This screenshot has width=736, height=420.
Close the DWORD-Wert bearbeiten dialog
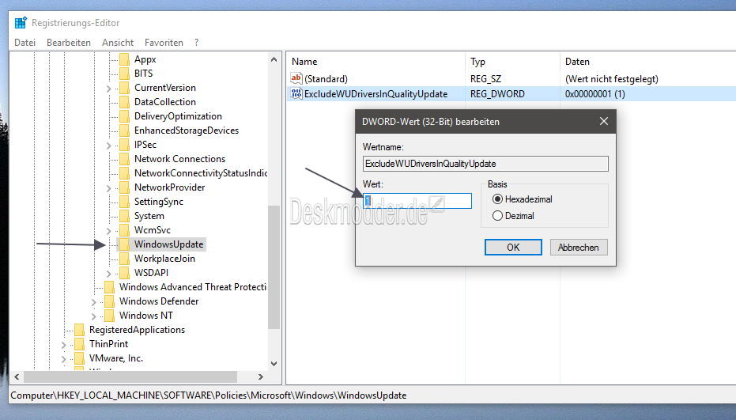click(x=604, y=121)
